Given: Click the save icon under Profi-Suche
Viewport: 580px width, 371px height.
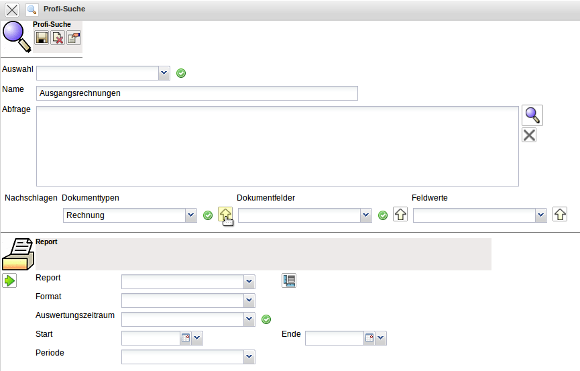Looking at the screenshot, I should click(x=42, y=38).
